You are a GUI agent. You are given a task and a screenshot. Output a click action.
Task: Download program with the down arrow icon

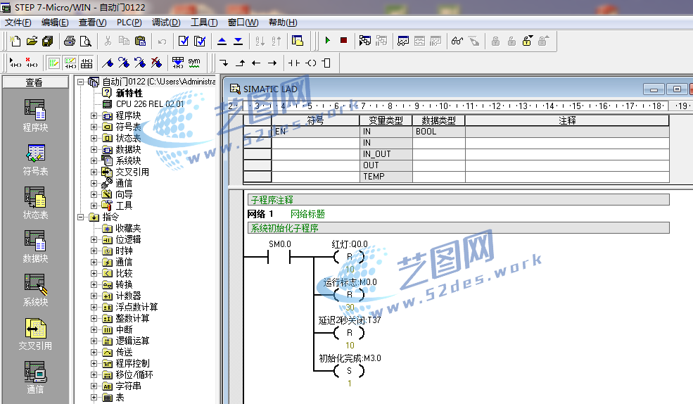click(239, 41)
